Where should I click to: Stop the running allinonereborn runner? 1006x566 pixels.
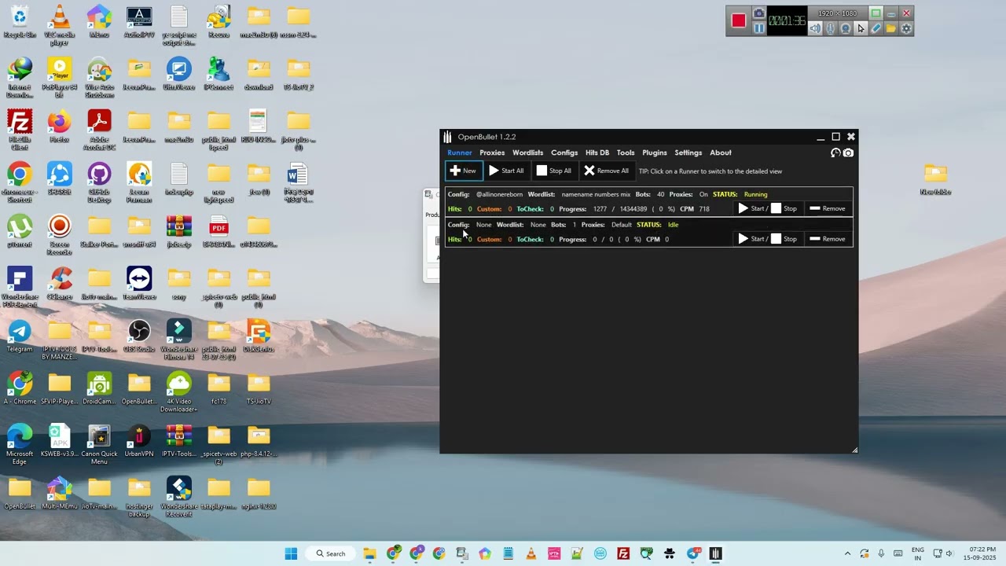pyautogui.click(x=784, y=208)
